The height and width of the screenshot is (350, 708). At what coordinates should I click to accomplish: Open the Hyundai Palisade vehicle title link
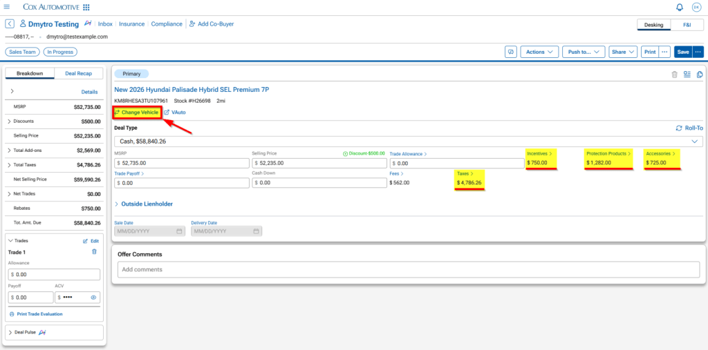tap(192, 90)
